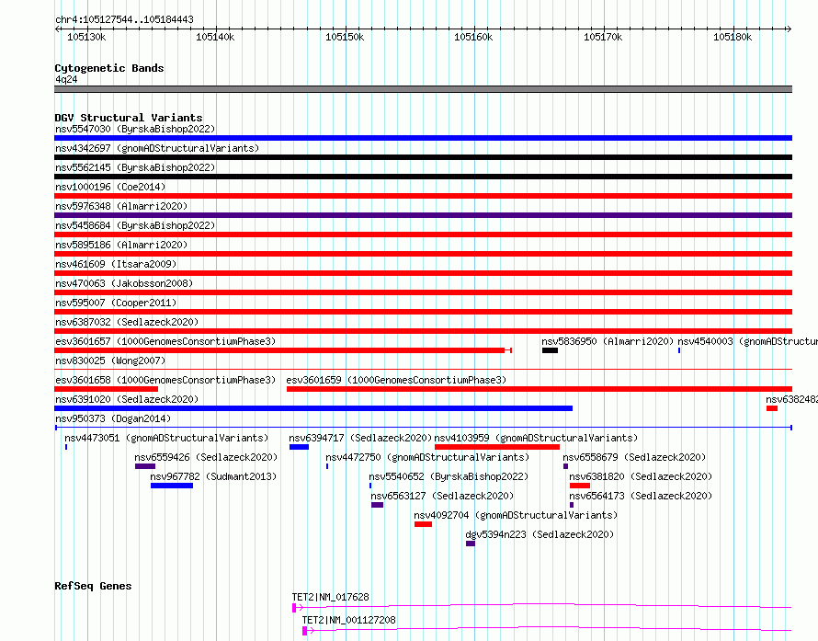This screenshot has height=641, width=818.
Task: Click the 105170k ruler position
Action: tap(603, 37)
